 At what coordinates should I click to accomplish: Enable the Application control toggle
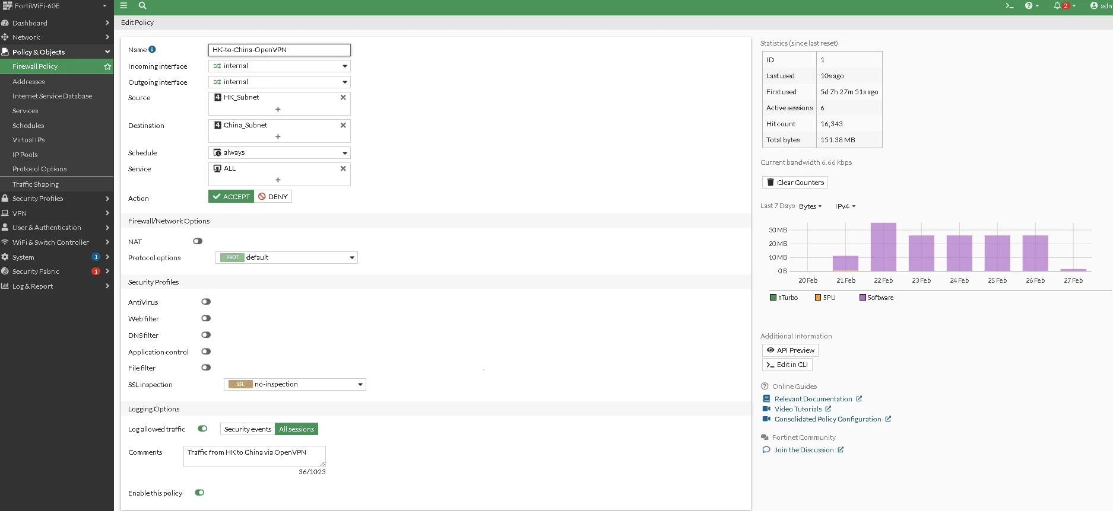coord(206,352)
